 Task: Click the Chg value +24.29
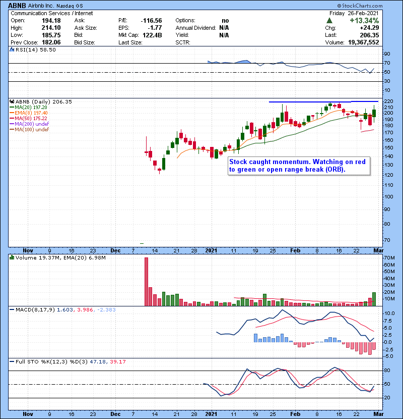pyautogui.click(x=369, y=28)
